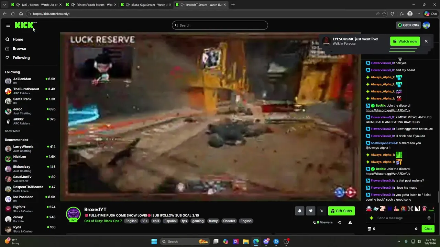Click the bell notification icon for BroxedYT
This screenshot has width=440, height=247.
click(299, 211)
